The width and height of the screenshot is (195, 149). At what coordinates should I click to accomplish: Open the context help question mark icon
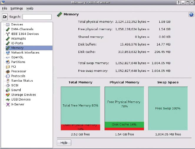pos(191,15)
